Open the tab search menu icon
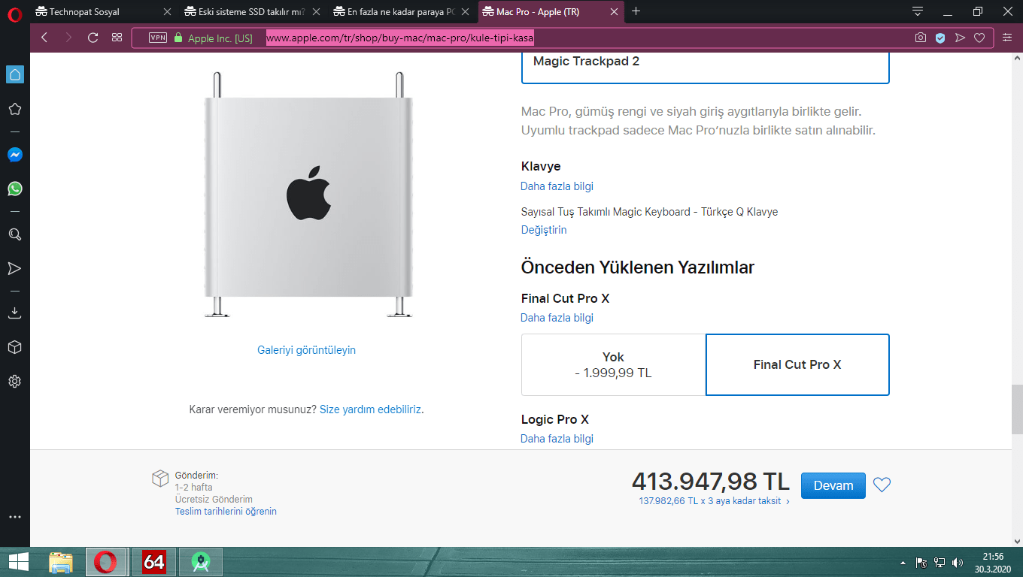This screenshot has height=577, width=1023. pos(918,11)
